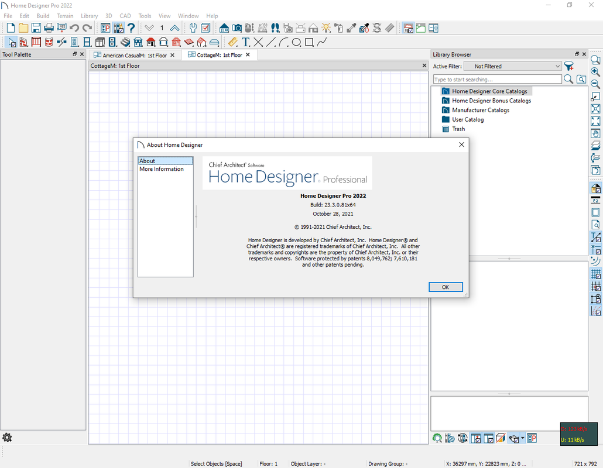The height and width of the screenshot is (468, 603).
Task: Click the Redo arrow icon
Action: click(87, 28)
